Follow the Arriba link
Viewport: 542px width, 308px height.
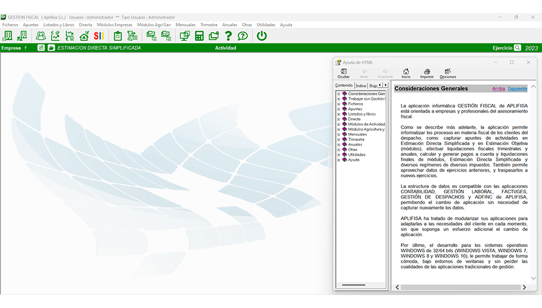[498, 89]
